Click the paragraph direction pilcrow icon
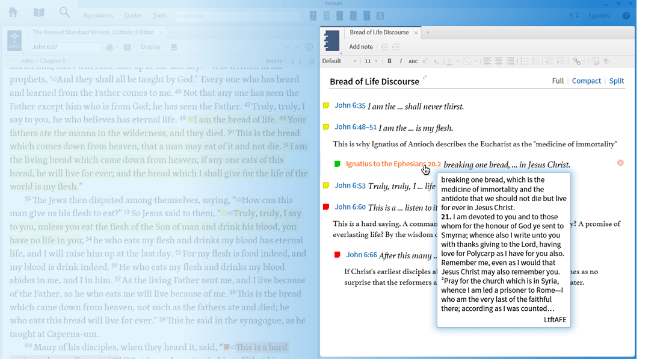The height and width of the screenshot is (359, 669). (606, 61)
